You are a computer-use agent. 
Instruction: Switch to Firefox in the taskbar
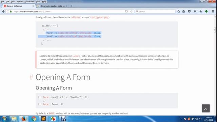click(x=24, y=119)
